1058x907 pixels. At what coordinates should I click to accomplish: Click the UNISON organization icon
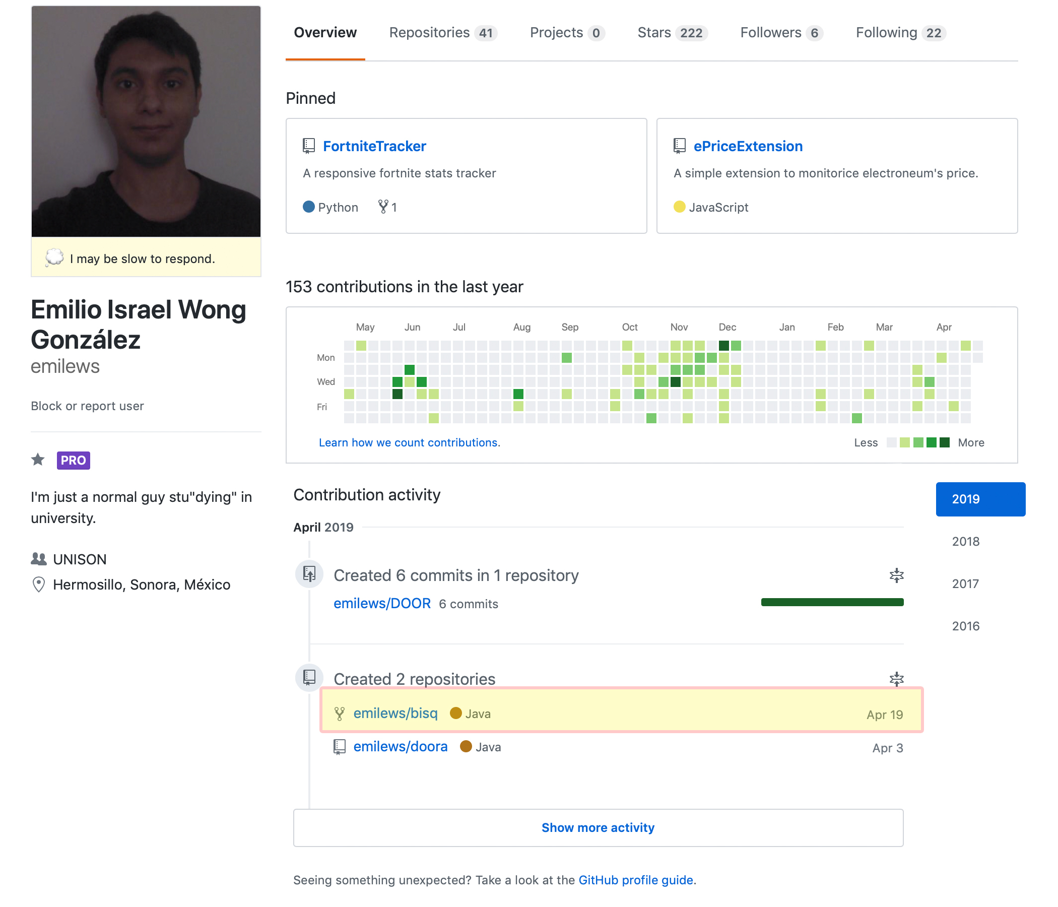point(40,558)
